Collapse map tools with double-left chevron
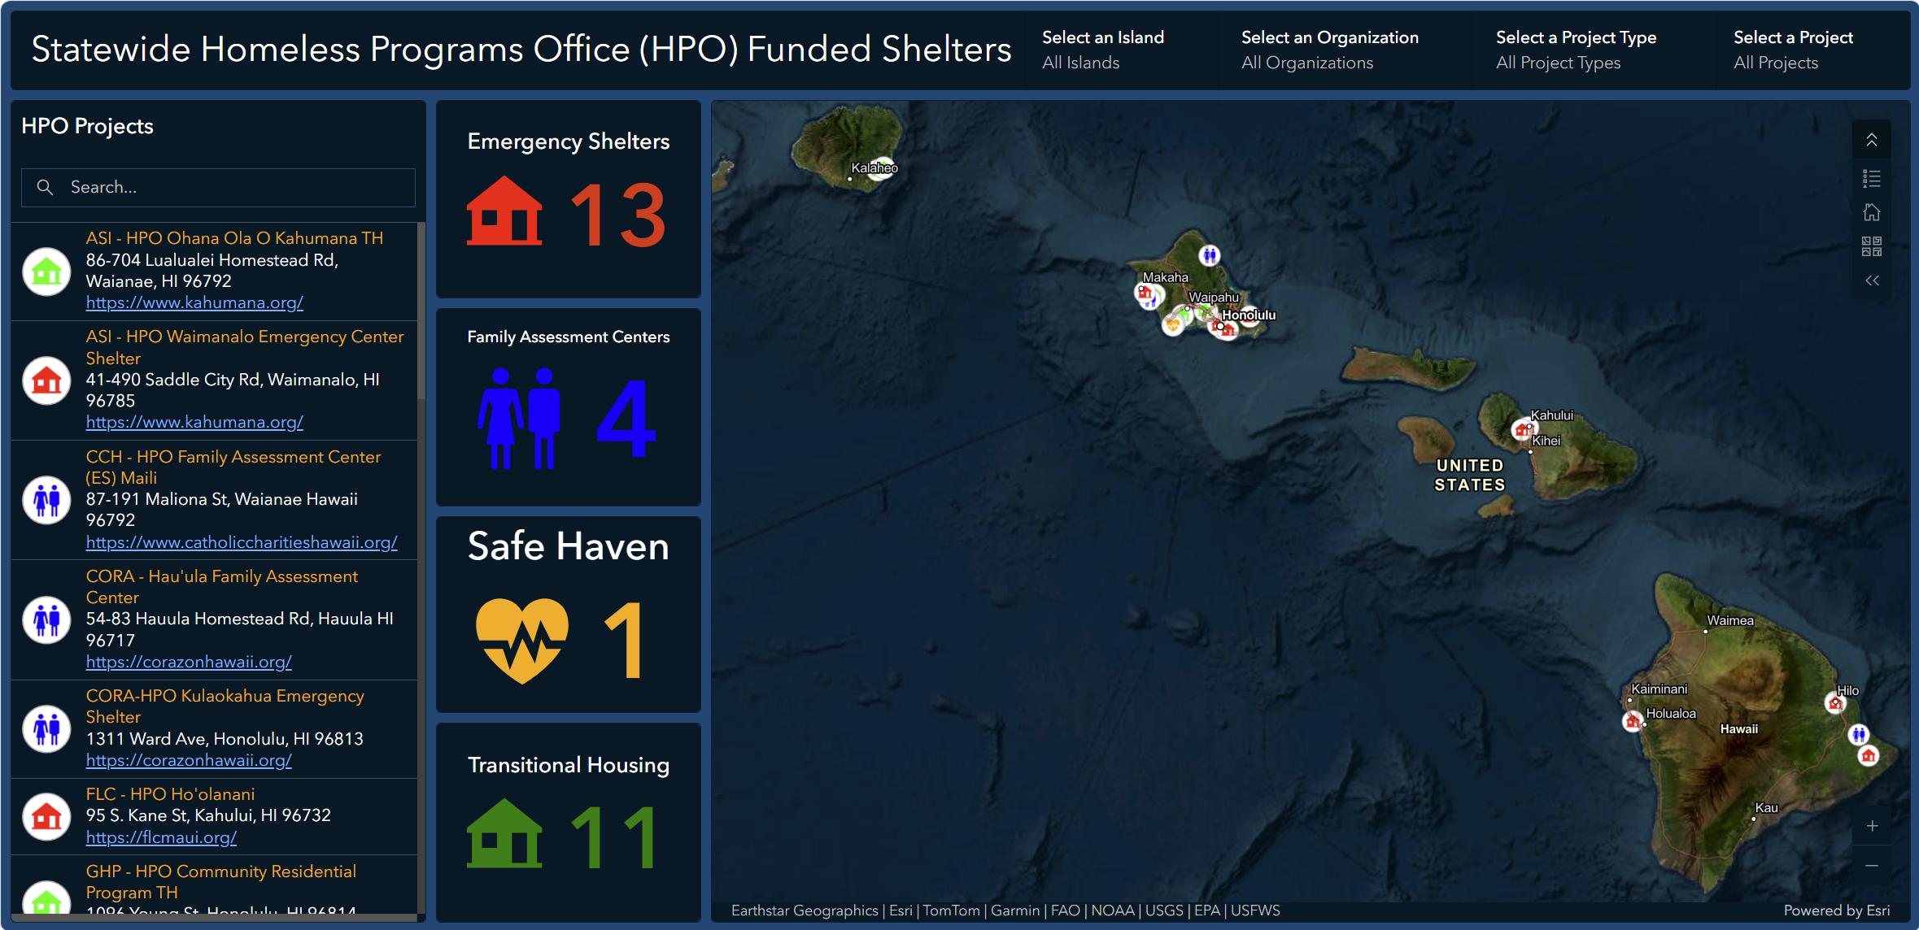The height and width of the screenshot is (930, 1919). coord(1872,280)
